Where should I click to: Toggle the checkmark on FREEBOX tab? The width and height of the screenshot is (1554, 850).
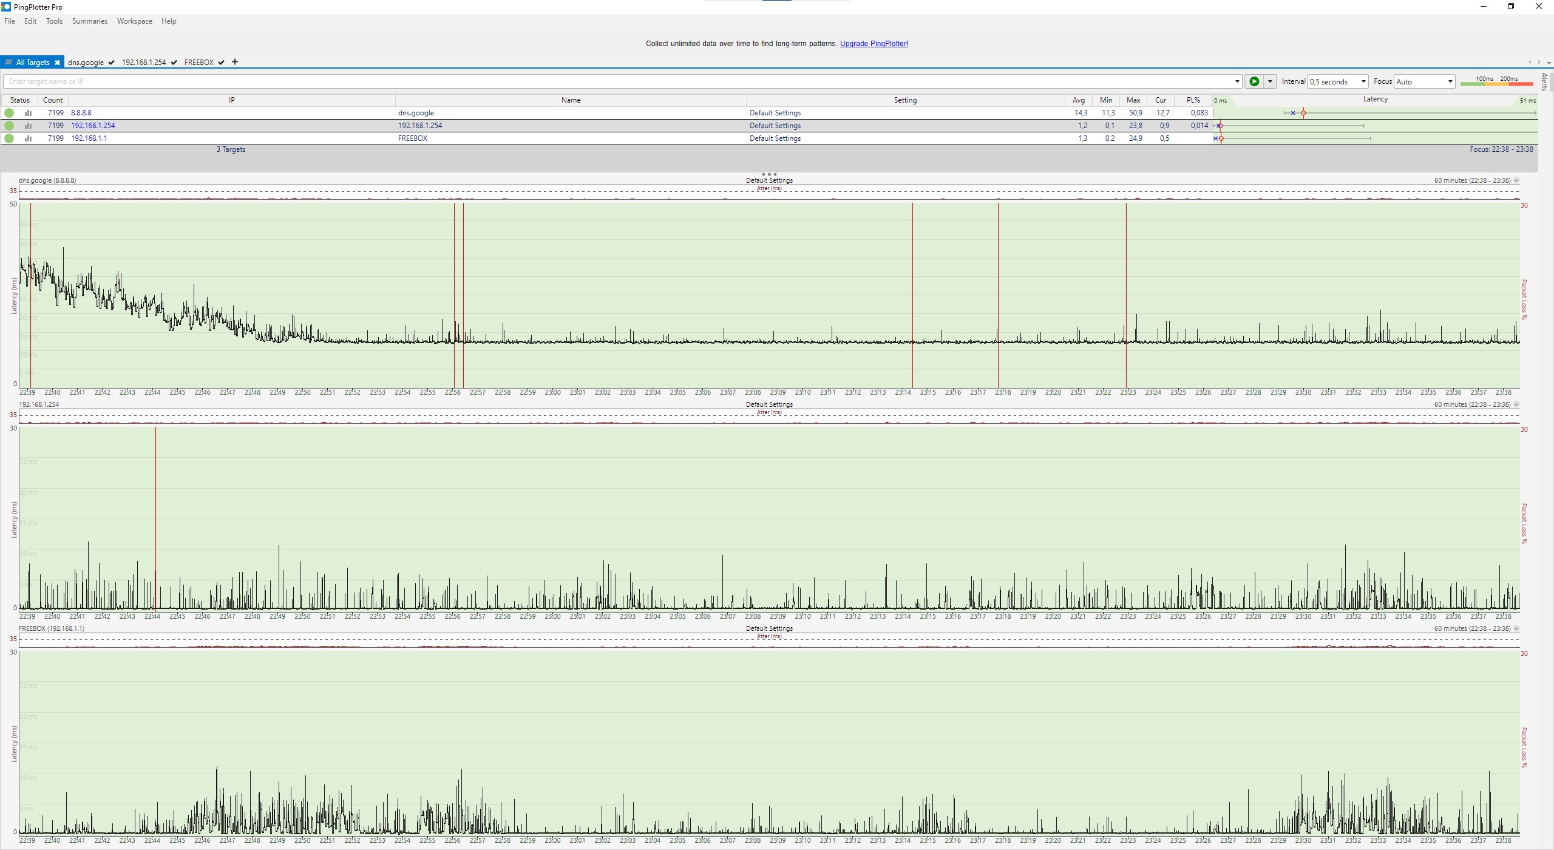tap(222, 63)
